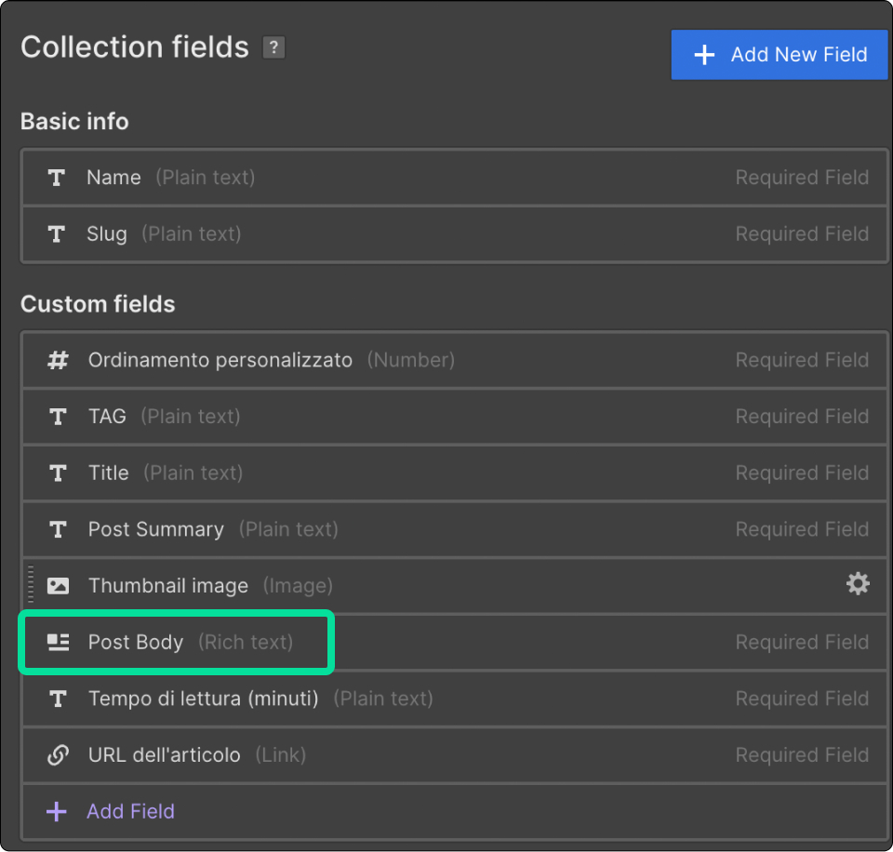Click the Add New Field button
Viewport: 893px width, 852px height.
tap(780, 55)
